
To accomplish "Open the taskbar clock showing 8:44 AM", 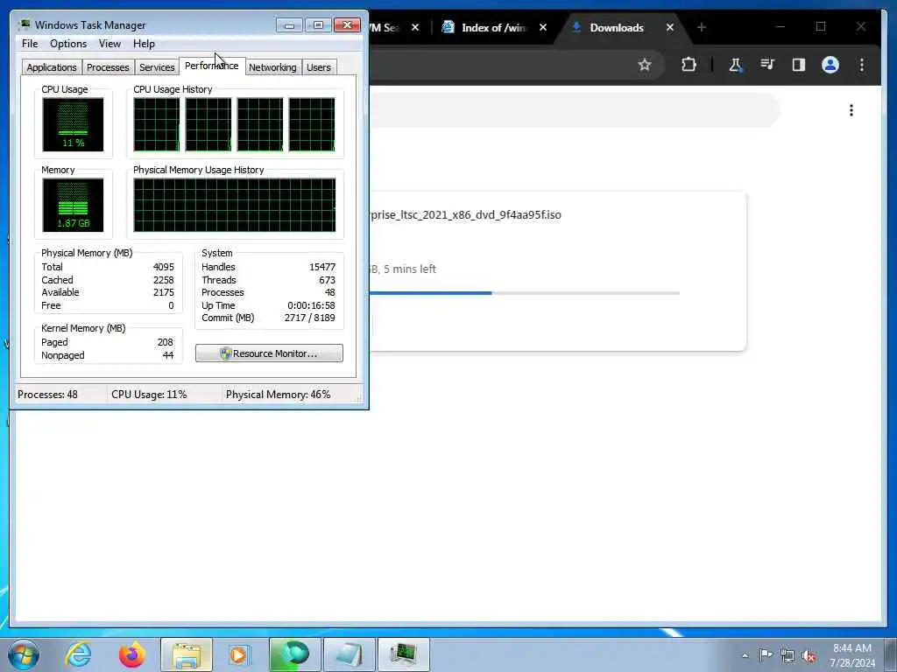I will point(852,654).
